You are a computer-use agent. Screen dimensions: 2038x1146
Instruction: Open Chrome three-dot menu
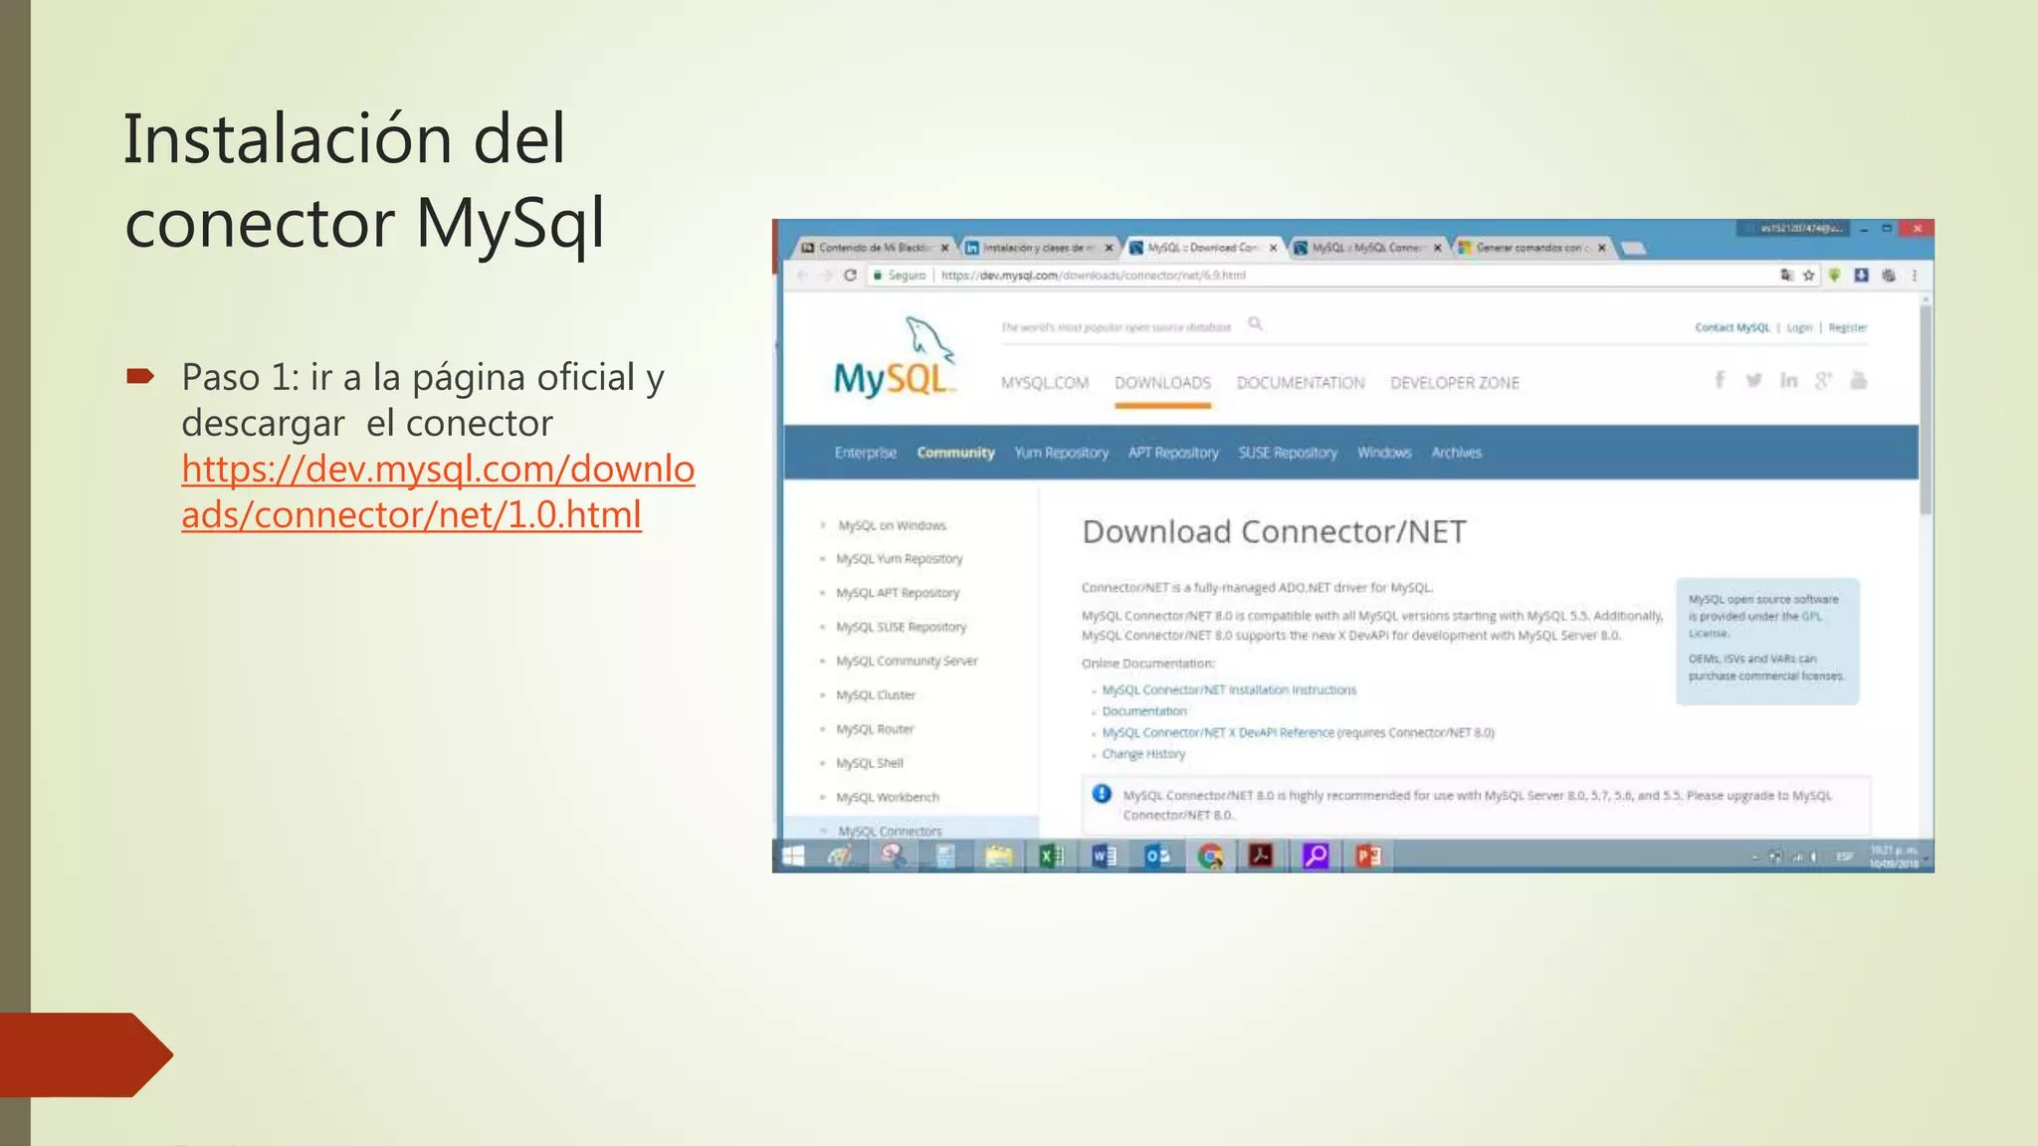click(1914, 276)
